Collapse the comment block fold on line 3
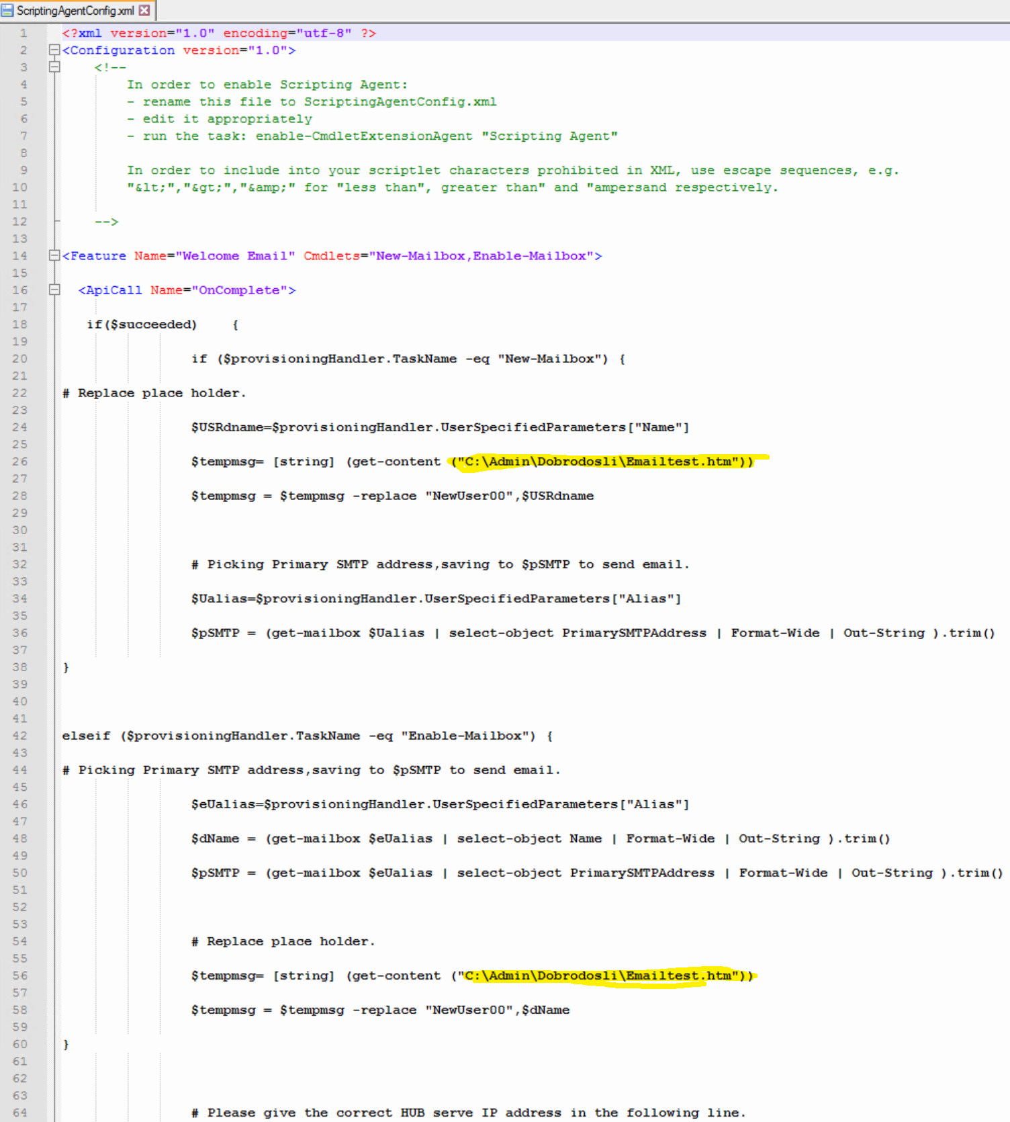The image size is (1010, 1122). click(54, 67)
